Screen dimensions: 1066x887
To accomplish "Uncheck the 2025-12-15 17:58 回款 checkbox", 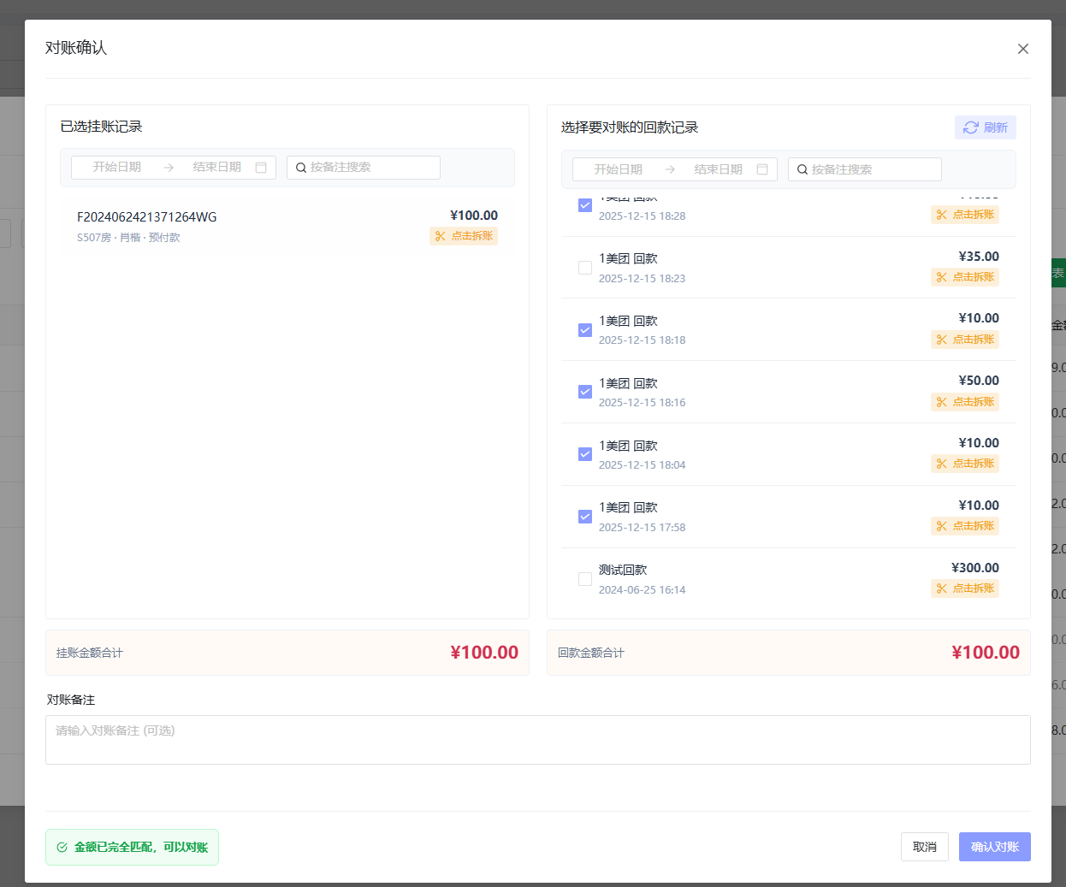I will 585,517.
